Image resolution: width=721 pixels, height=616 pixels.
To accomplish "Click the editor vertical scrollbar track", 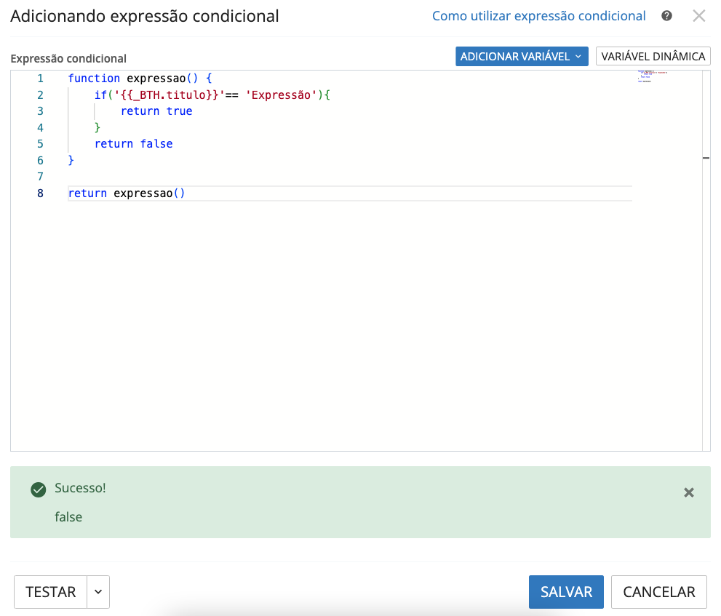I will tap(706, 291).
